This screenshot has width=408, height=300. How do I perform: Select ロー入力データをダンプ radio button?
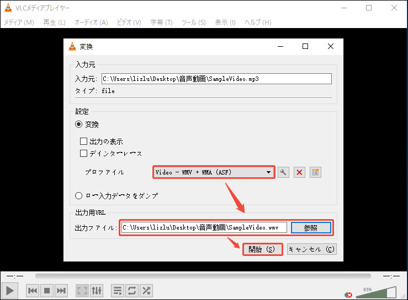[78, 195]
